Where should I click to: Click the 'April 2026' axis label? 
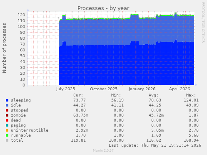(180, 89)
